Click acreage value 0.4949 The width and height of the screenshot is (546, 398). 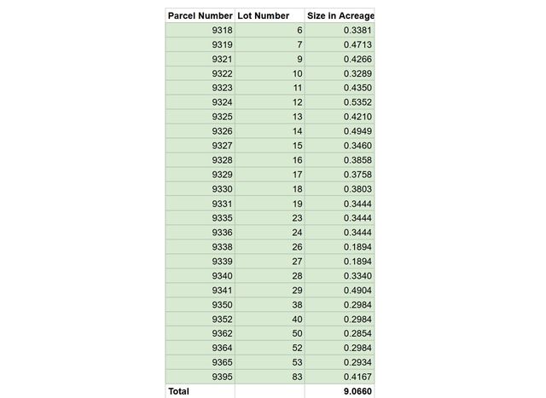(x=339, y=131)
